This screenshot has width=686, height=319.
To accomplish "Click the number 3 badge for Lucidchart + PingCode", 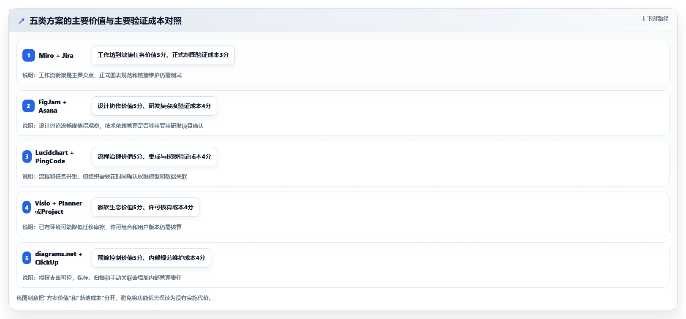I will pos(27,157).
